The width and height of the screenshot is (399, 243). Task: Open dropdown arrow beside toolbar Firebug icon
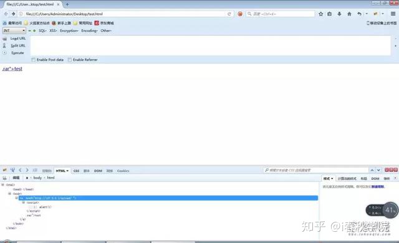tap(383, 14)
